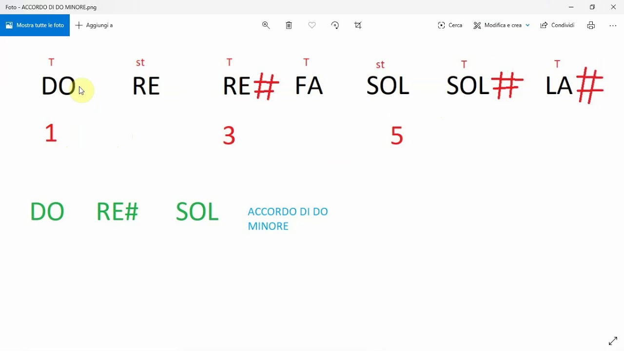Click the green DO text

[x=47, y=212]
